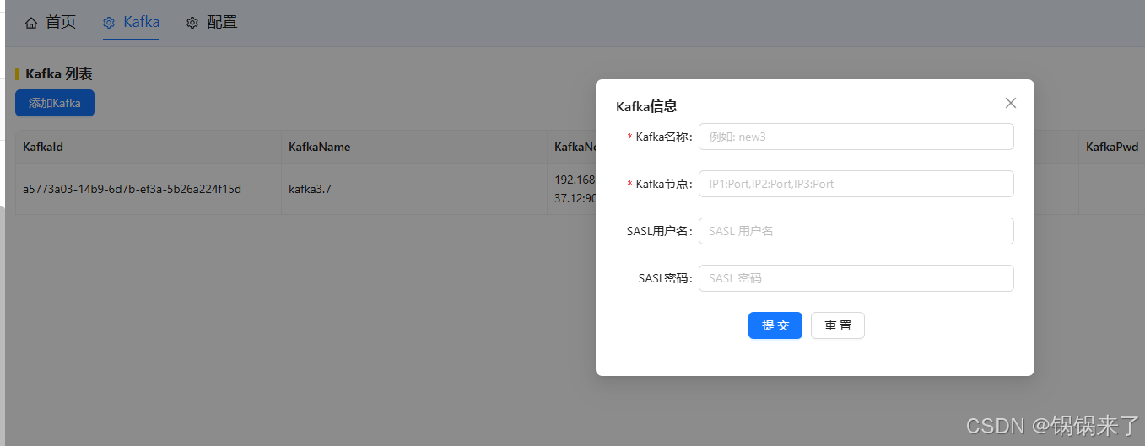The height and width of the screenshot is (446, 1145).
Task: Focus the SASL密码 input field
Action: pyautogui.click(x=856, y=278)
